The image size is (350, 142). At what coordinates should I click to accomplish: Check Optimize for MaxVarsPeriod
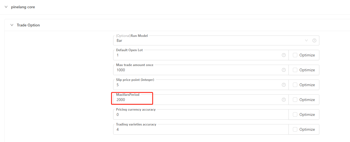pyautogui.click(x=295, y=100)
